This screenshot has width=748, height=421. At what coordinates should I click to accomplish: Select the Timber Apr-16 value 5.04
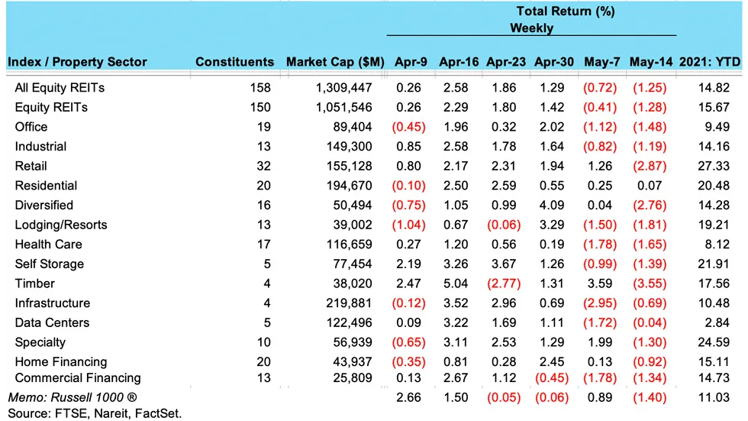click(456, 283)
